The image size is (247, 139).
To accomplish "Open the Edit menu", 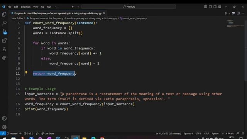I will pos(16,7).
